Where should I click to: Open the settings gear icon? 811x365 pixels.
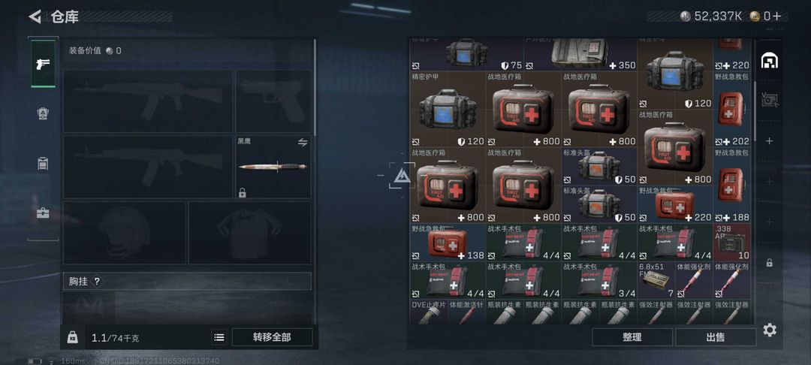[770, 330]
